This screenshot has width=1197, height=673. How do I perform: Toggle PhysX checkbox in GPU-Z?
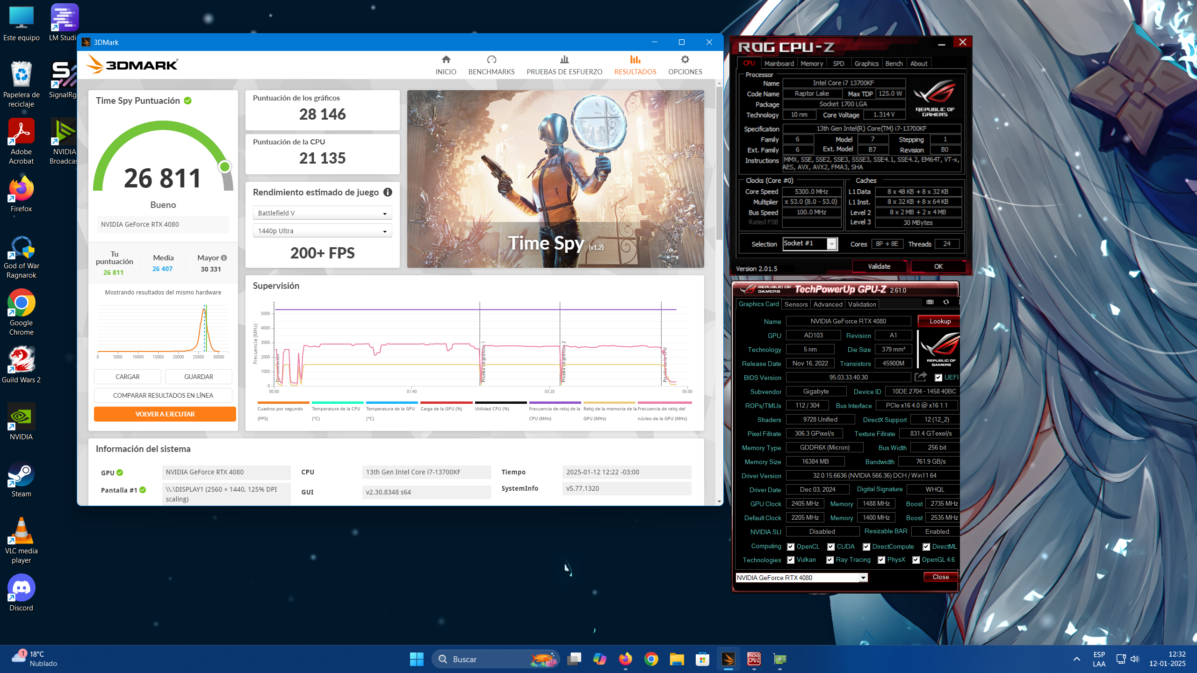point(881,560)
